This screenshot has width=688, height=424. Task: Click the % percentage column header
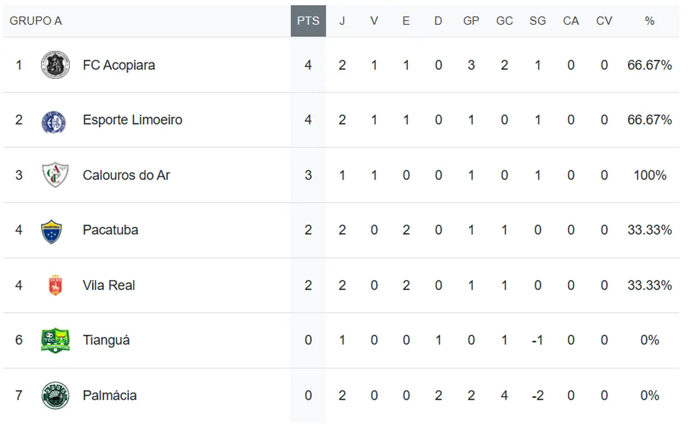tap(649, 21)
